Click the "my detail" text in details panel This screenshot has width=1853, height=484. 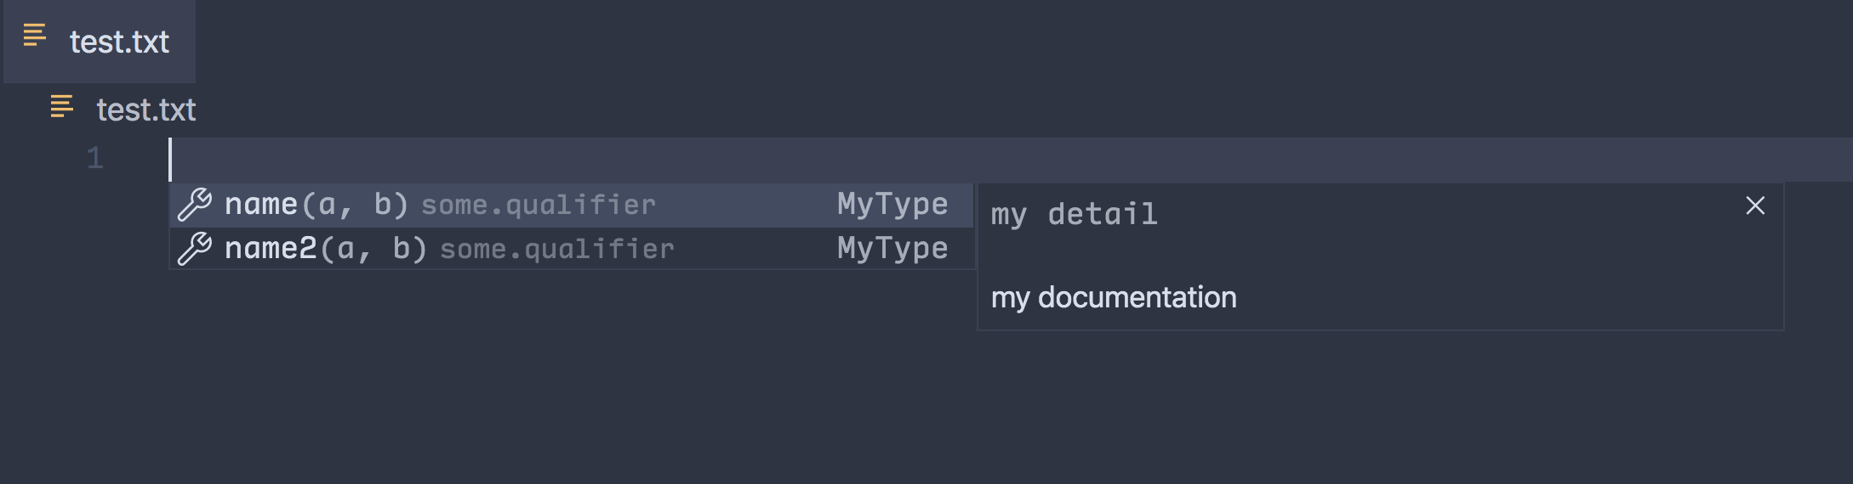[x=1074, y=214]
